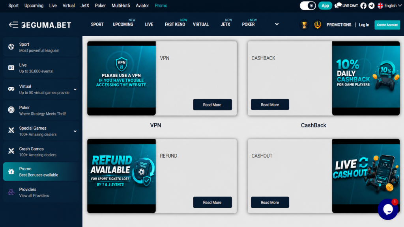Viewport: 404px width, 227px height.
Task: Open the Facebook page icon
Action: [x=363, y=6]
